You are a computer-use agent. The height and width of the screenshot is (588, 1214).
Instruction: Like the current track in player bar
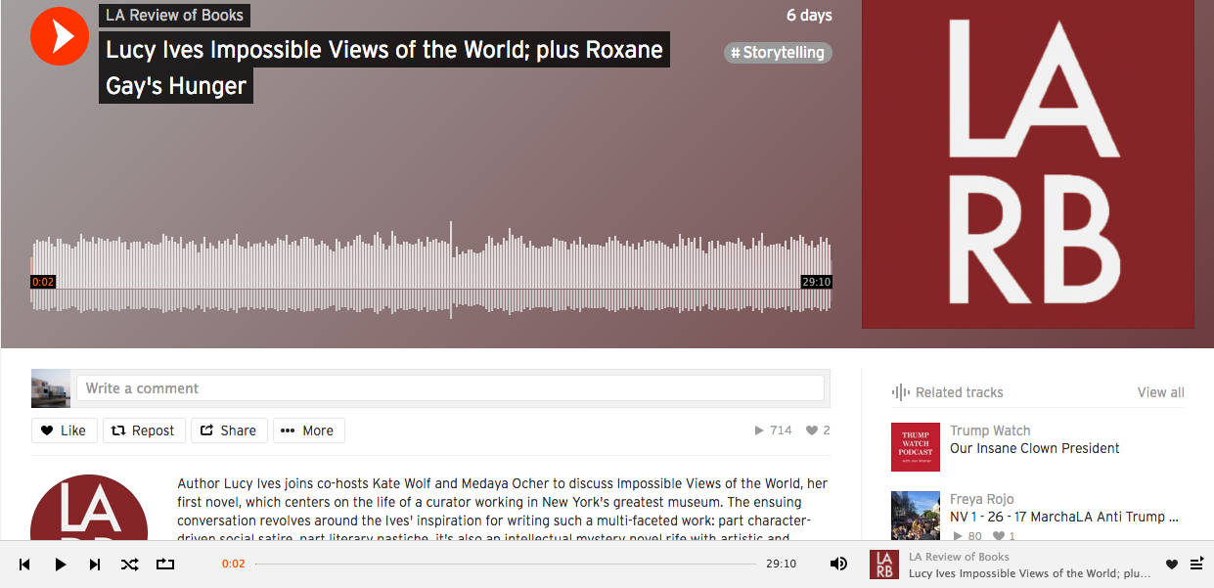click(x=1172, y=565)
